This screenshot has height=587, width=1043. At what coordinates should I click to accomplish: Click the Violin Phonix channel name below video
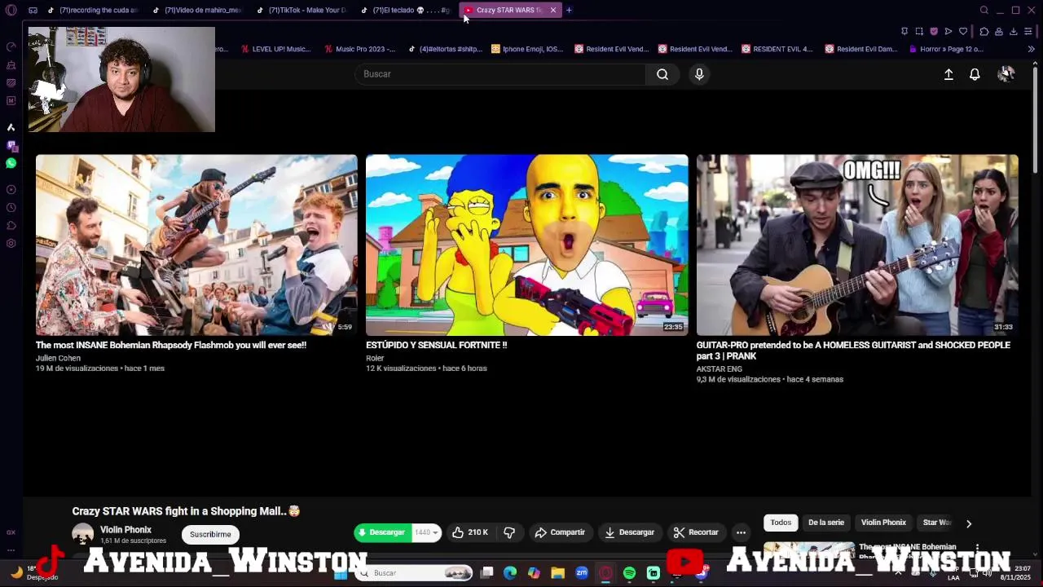[125, 530]
